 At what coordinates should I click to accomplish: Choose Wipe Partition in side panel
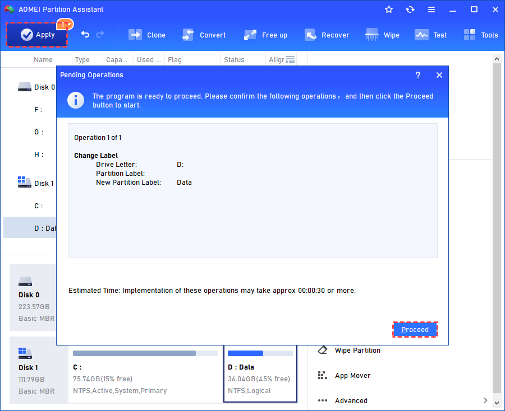(x=357, y=351)
